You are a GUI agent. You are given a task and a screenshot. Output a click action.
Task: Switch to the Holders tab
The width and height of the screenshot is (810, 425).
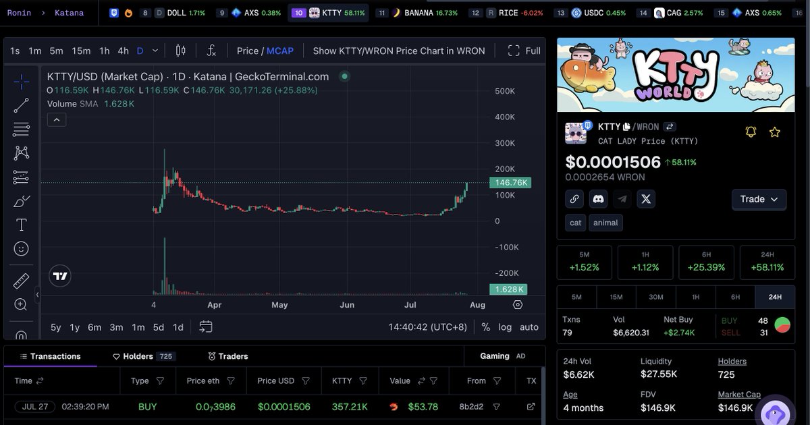tap(144, 356)
